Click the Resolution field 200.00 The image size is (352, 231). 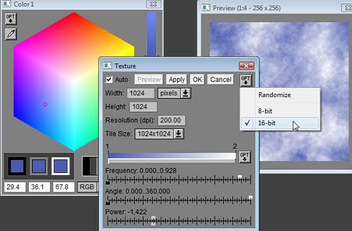[x=171, y=120]
